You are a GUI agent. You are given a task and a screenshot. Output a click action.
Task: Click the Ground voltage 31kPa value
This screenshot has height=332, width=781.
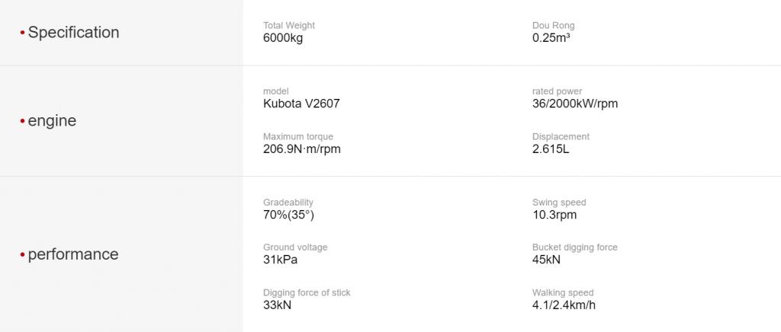pyautogui.click(x=280, y=260)
